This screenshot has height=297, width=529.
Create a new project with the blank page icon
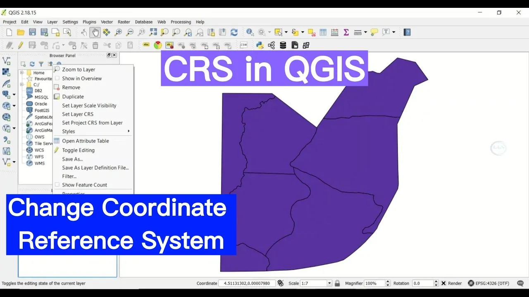9,32
